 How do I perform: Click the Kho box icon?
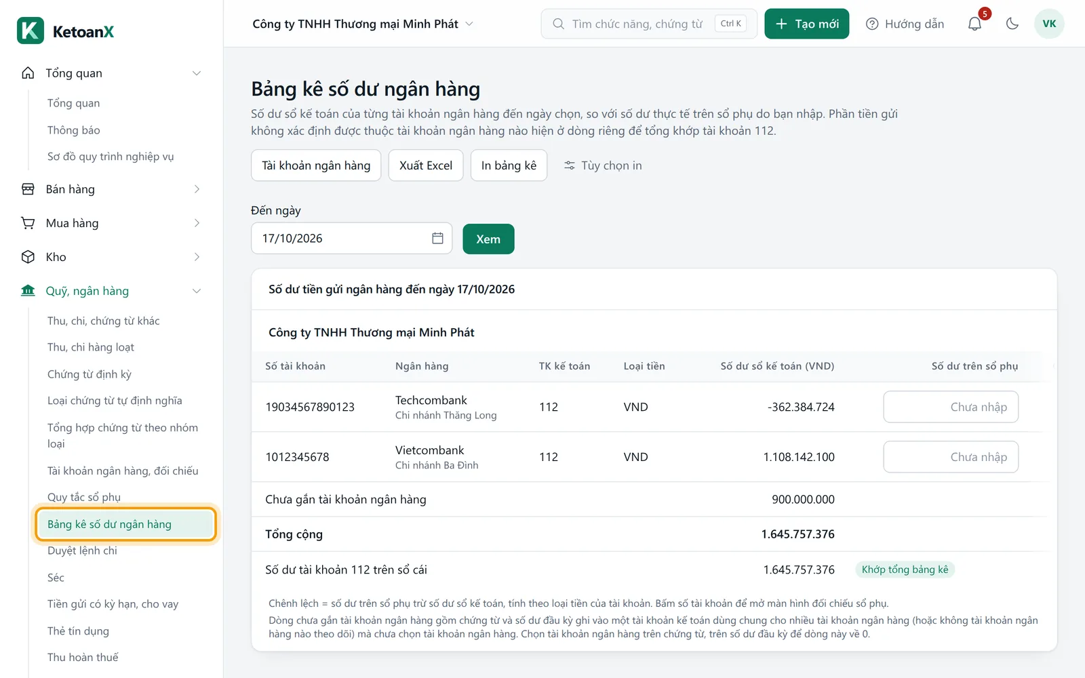click(28, 257)
